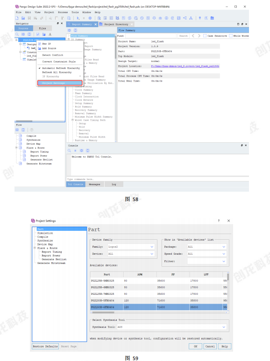Choose Project Settings from context menu
270x361 pixels.
coord(60,83)
